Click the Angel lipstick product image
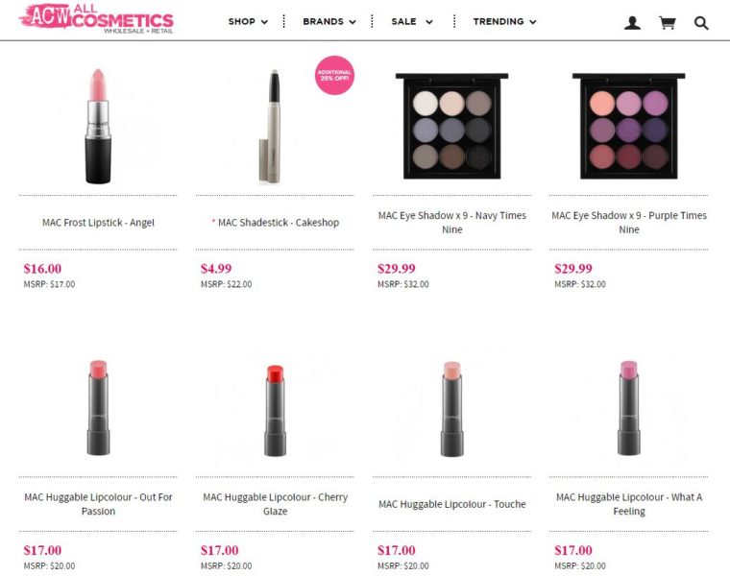730x576 pixels. (98, 126)
